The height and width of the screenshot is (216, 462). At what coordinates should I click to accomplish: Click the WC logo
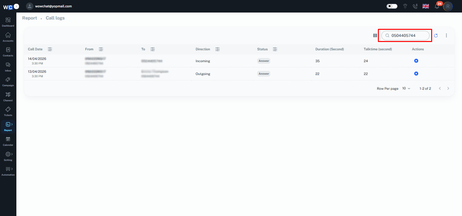click(x=8, y=6)
